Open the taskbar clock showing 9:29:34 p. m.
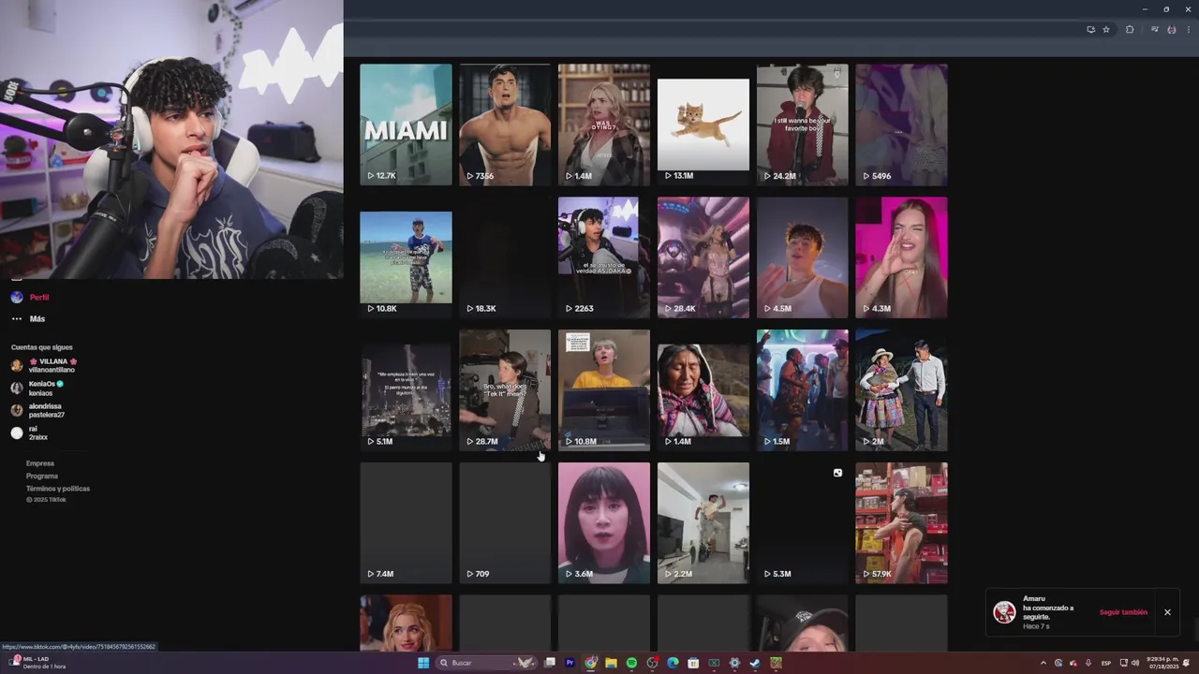The width and height of the screenshot is (1199, 674). point(1162,663)
